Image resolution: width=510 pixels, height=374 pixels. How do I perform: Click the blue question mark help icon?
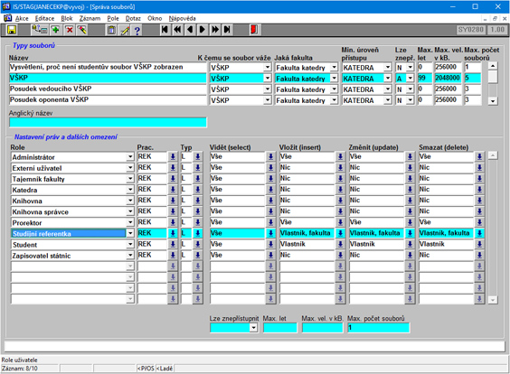[x=137, y=30]
